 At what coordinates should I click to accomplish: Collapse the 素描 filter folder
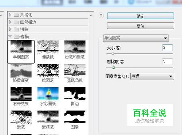coord(10,36)
